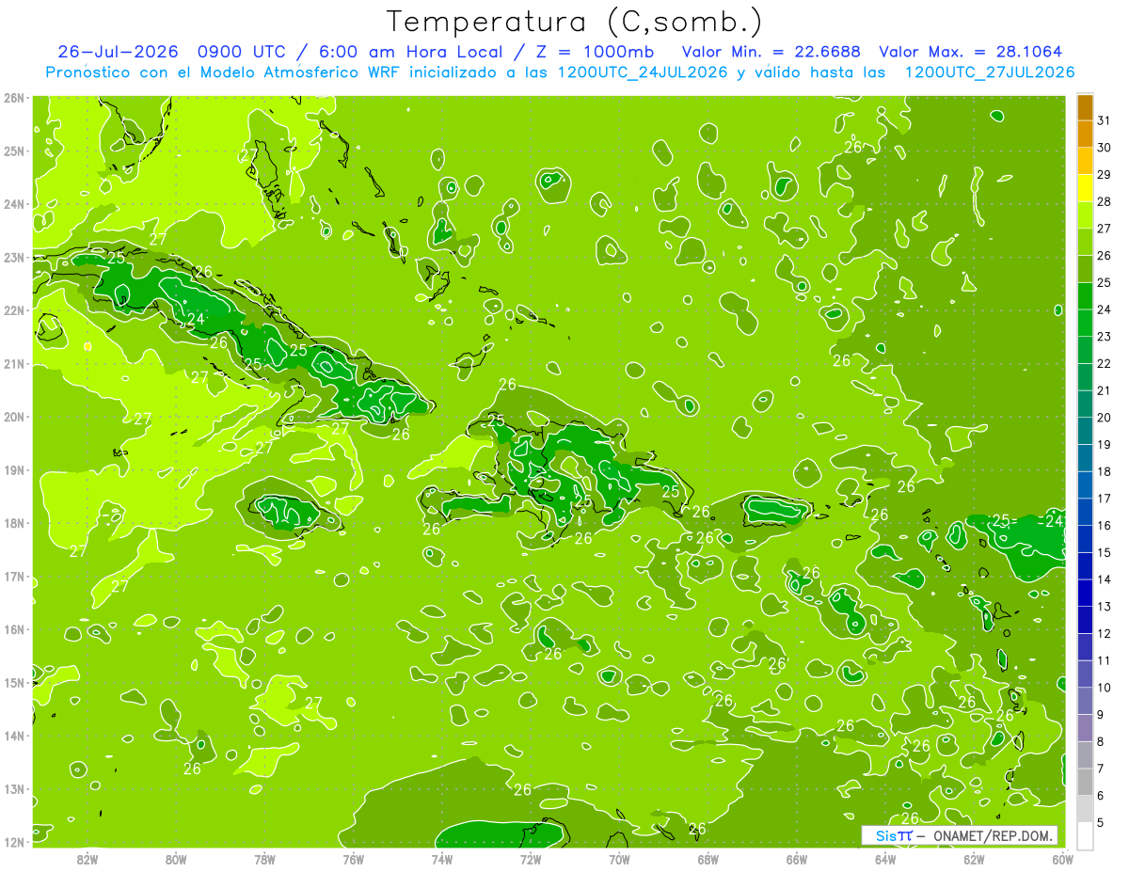
Task: Click the "26N" latitude axis label
Action: pos(14,98)
